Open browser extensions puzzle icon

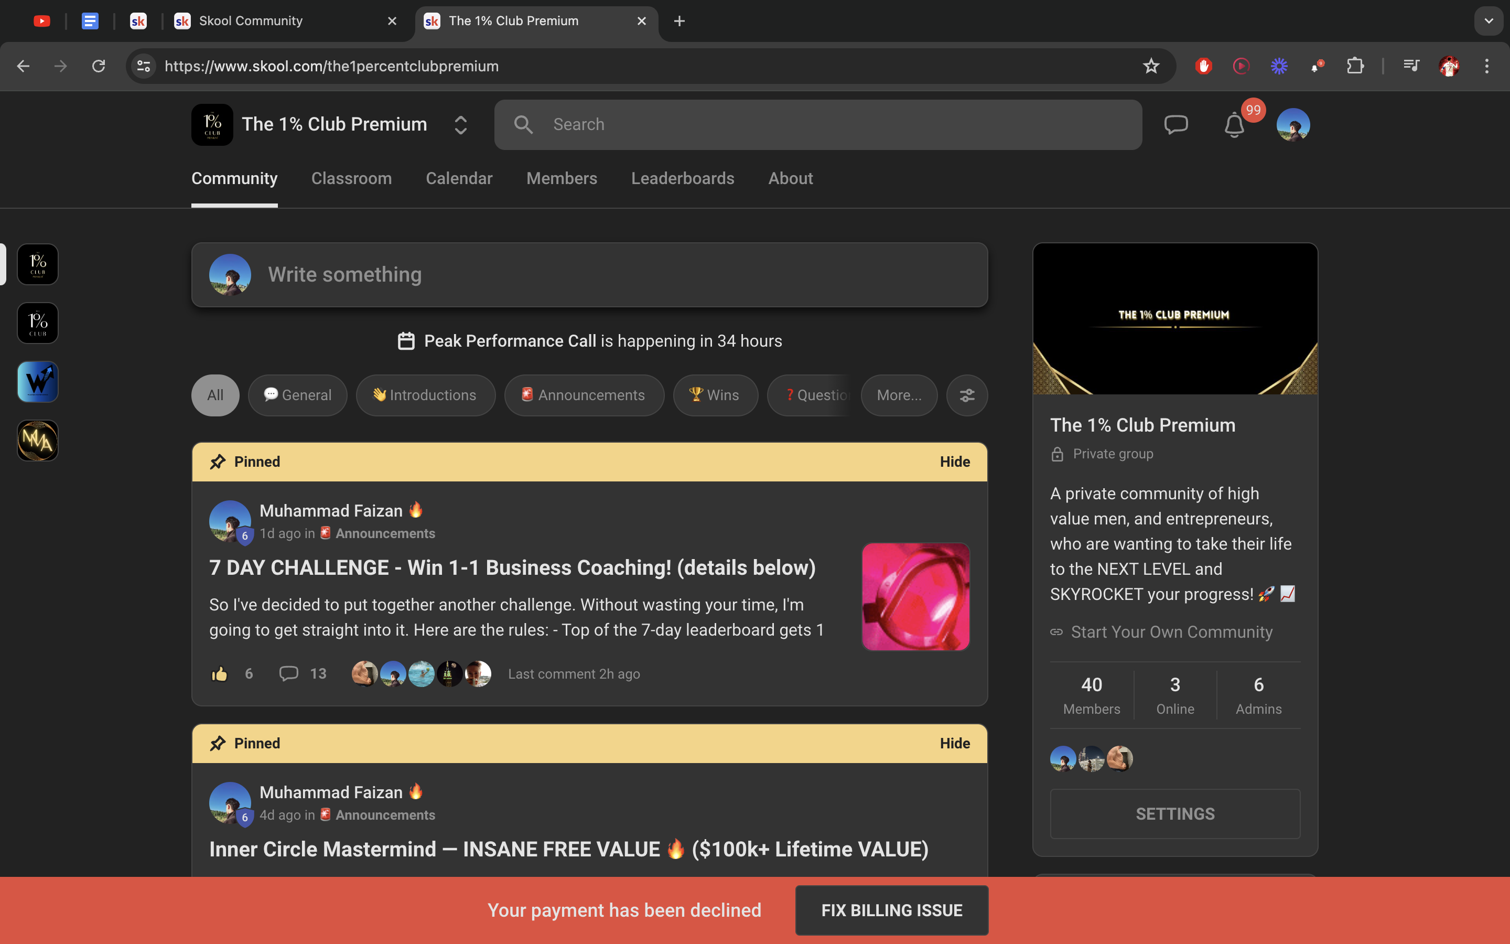(1355, 66)
